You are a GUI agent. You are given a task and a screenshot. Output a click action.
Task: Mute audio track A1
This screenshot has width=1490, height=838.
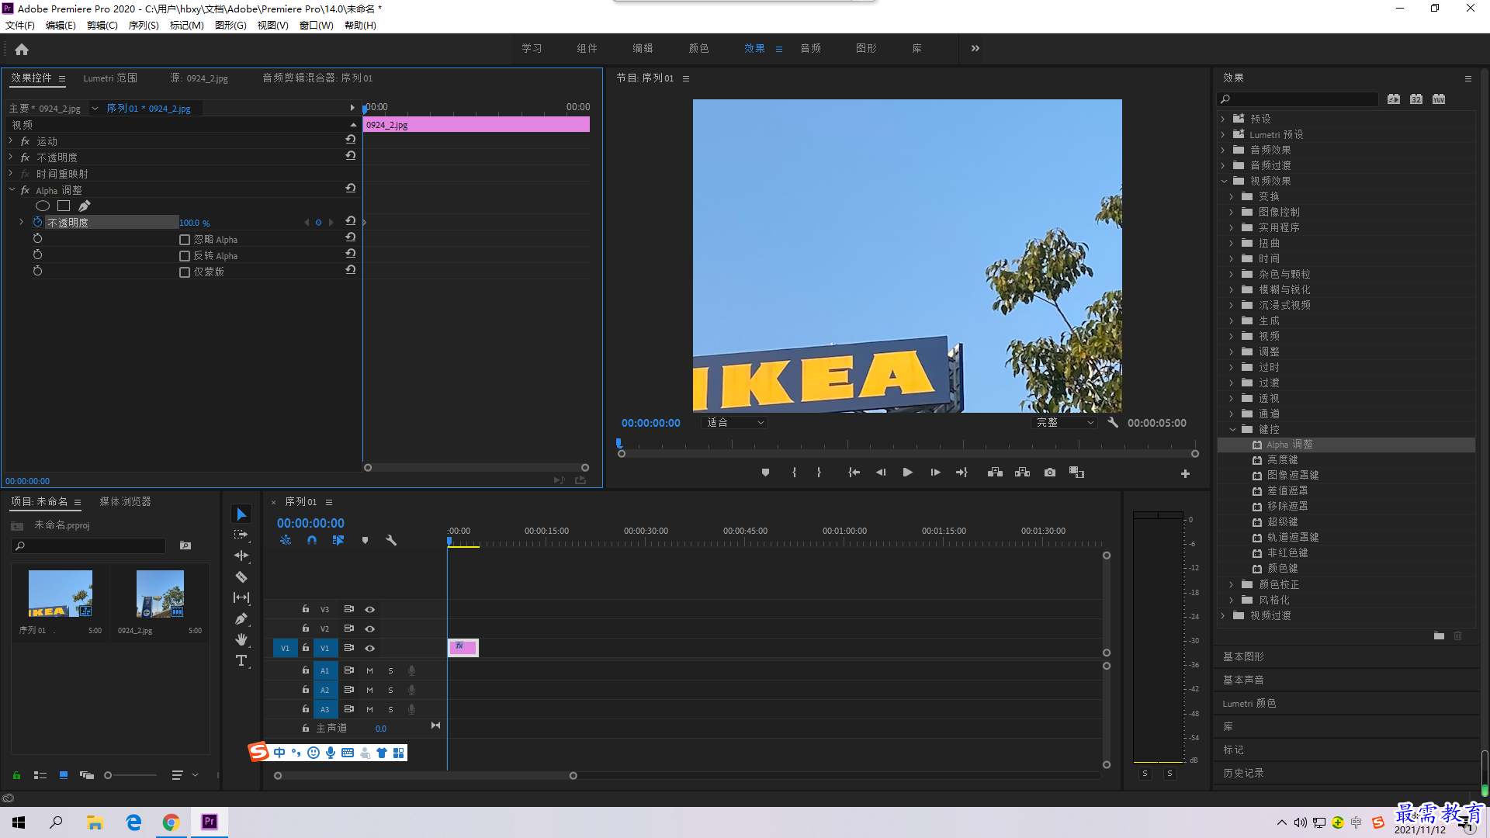coord(370,671)
